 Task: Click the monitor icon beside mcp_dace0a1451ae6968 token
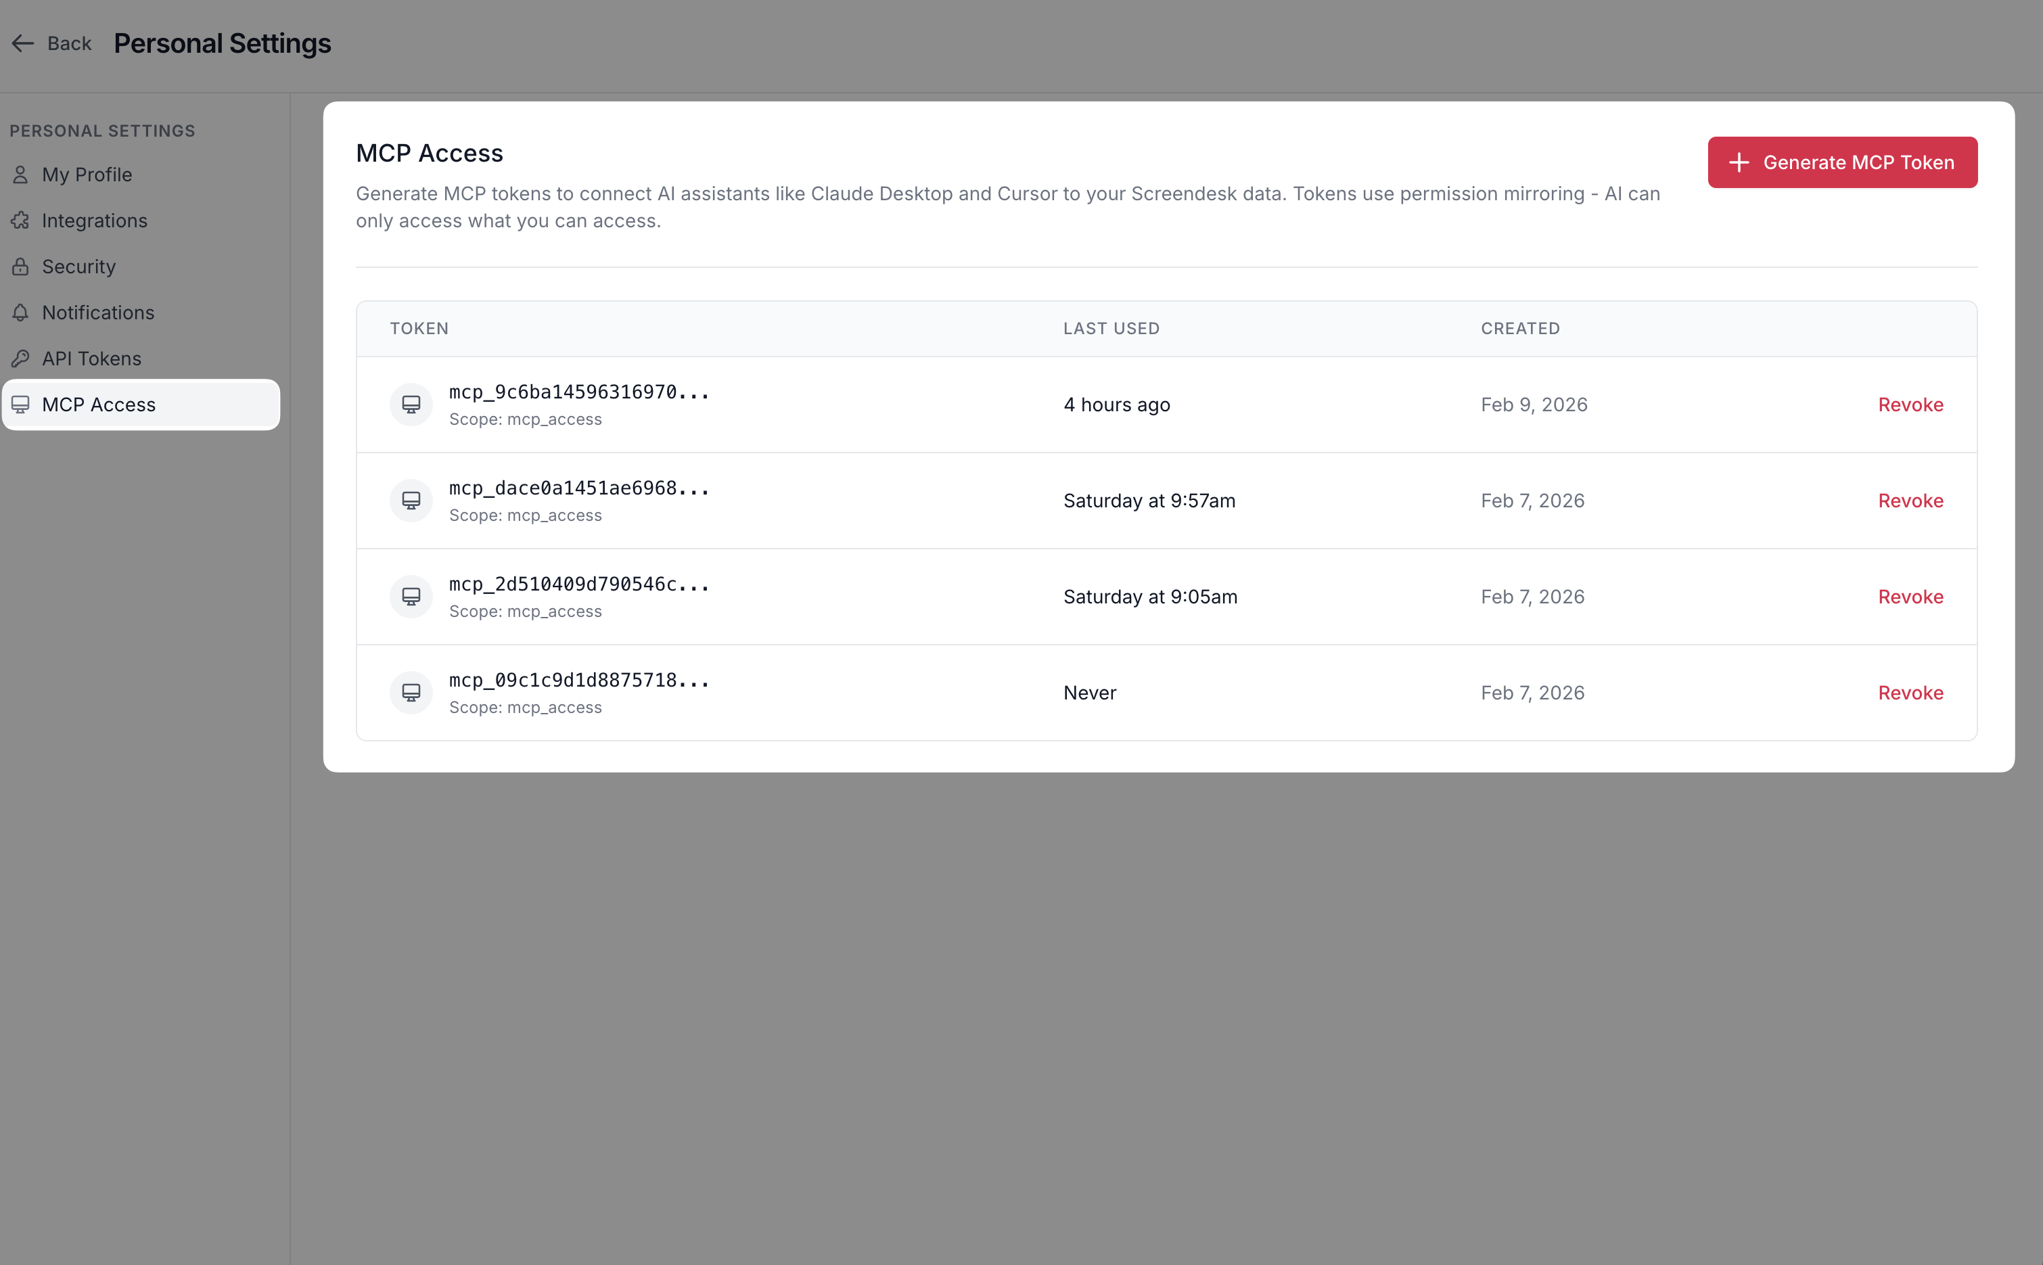[411, 501]
